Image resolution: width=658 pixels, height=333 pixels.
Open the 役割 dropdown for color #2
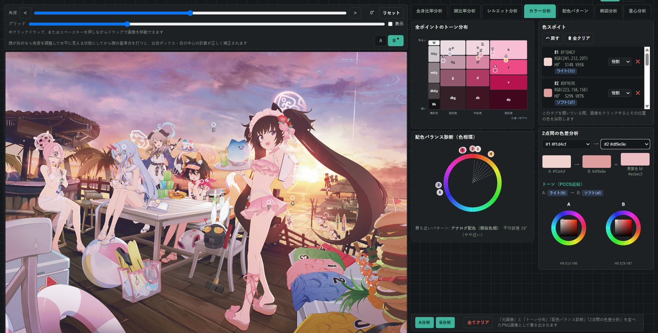[620, 93]
